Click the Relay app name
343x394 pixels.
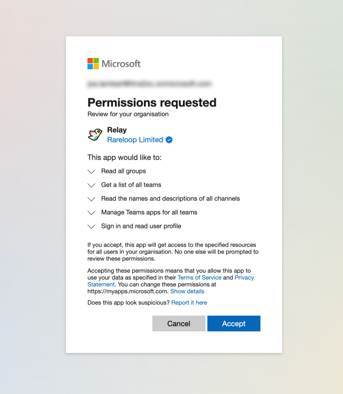117,130
